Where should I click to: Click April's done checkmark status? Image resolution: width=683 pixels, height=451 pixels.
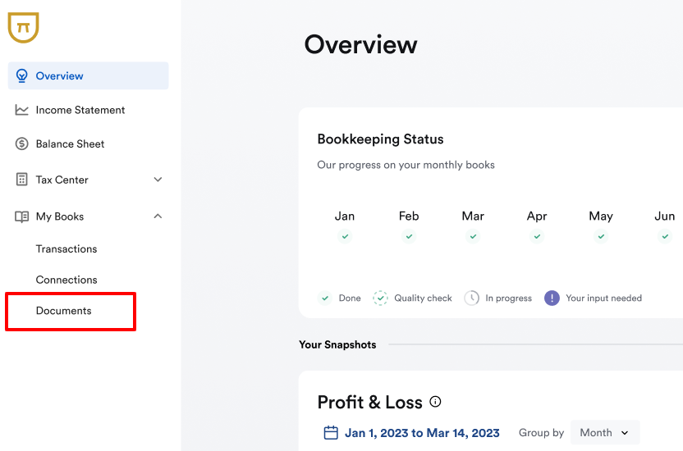pos(537,236)
